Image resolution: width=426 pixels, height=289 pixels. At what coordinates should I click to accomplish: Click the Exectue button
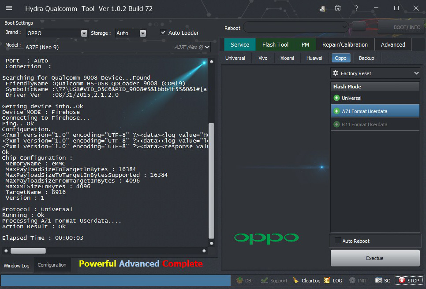tap(375, 258)
